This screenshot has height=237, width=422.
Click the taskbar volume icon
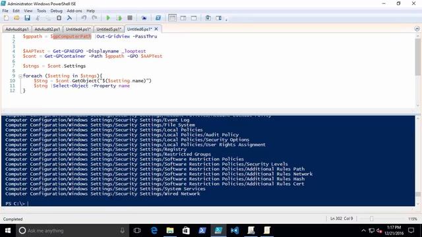[380, 230]
